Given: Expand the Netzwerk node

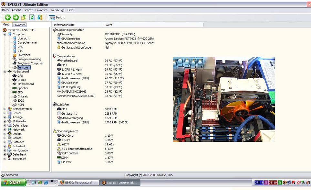Looking at the screenshot, I should click(5, 129).
